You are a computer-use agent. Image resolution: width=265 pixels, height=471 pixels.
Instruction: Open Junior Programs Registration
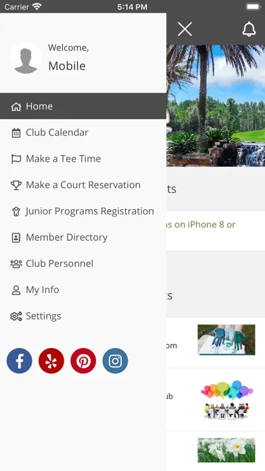[x=83, y=211]
